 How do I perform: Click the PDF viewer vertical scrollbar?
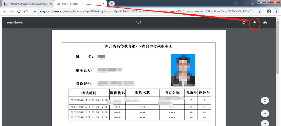(278, 52)
